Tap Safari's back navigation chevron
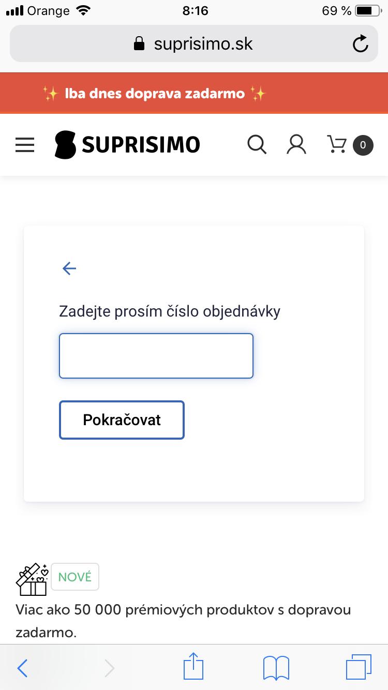388x690 pixels. (x=23, y=668)
